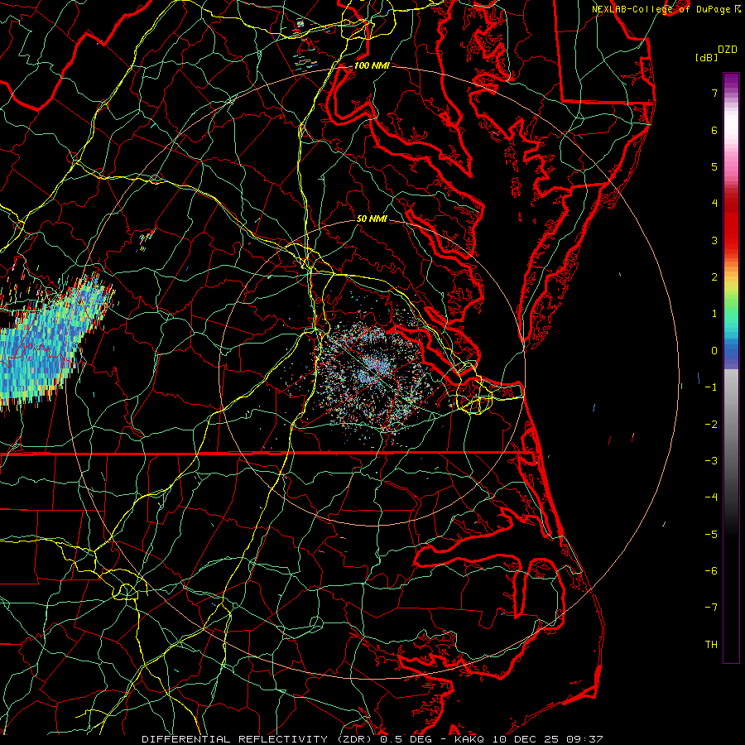Select the "4" value on the color scale

click(714, 204)
